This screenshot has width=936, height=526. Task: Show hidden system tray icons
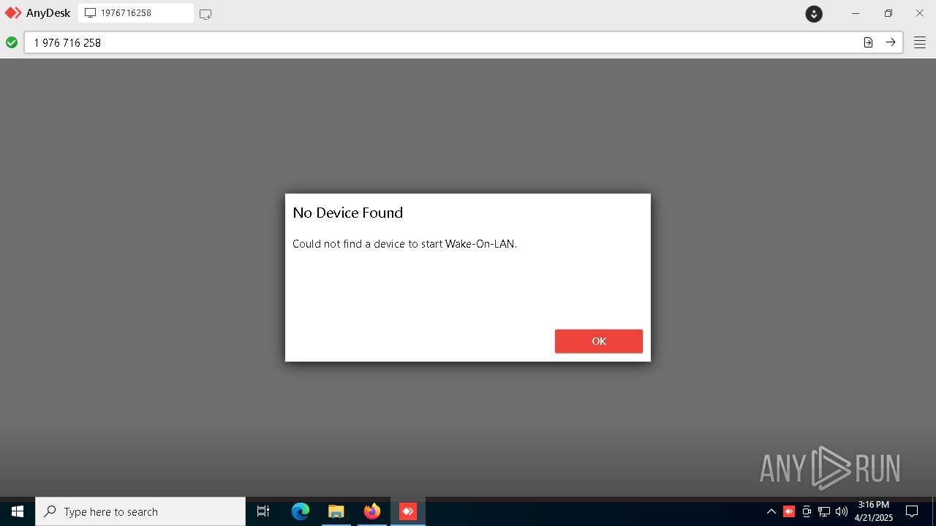(771, 511)
